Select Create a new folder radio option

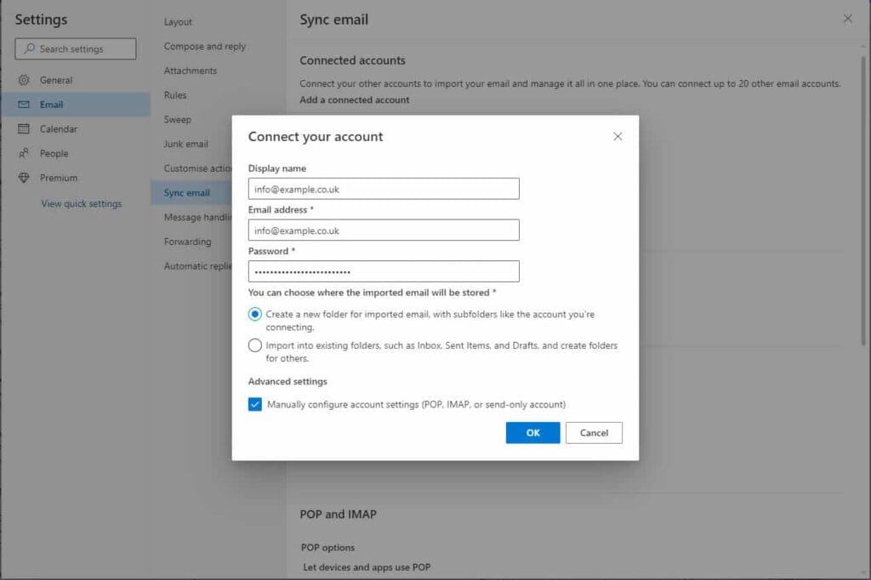click(x=255, y=315)
